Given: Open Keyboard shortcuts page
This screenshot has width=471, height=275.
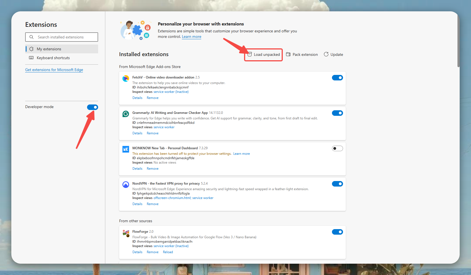Looking at the screenshot, I should tap(53, 58).
